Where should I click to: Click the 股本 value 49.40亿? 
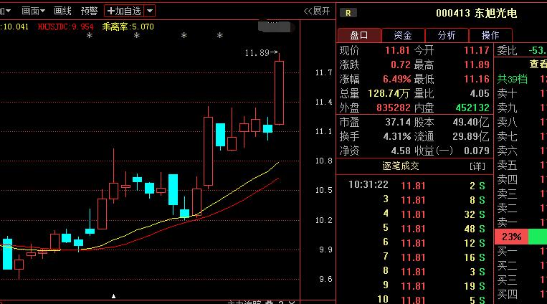471,122
